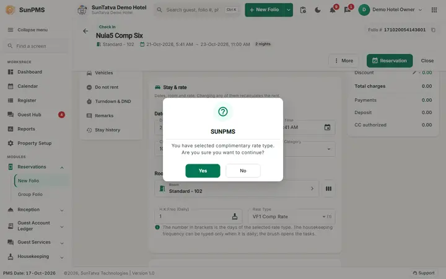Click Close on the folio

427,61
